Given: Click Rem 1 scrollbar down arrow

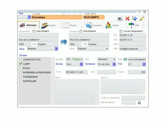Looking at the screenshot, I should (97, 102).
